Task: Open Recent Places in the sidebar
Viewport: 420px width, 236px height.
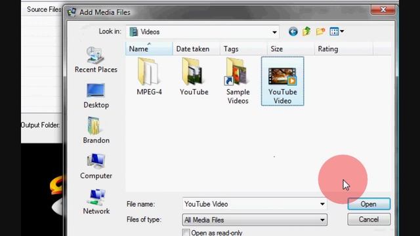Action: [96, 60]
